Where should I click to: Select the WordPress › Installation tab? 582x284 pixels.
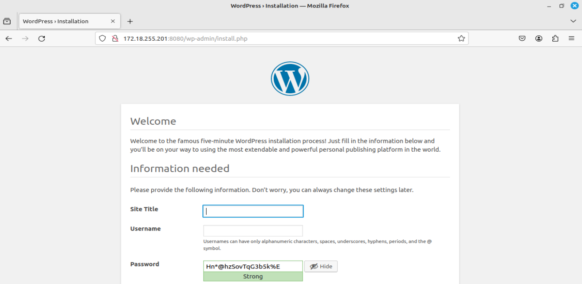[x=69, y=21]
